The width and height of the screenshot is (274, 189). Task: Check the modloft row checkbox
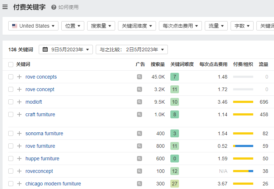pyautogui.click(x=11, y=102)
